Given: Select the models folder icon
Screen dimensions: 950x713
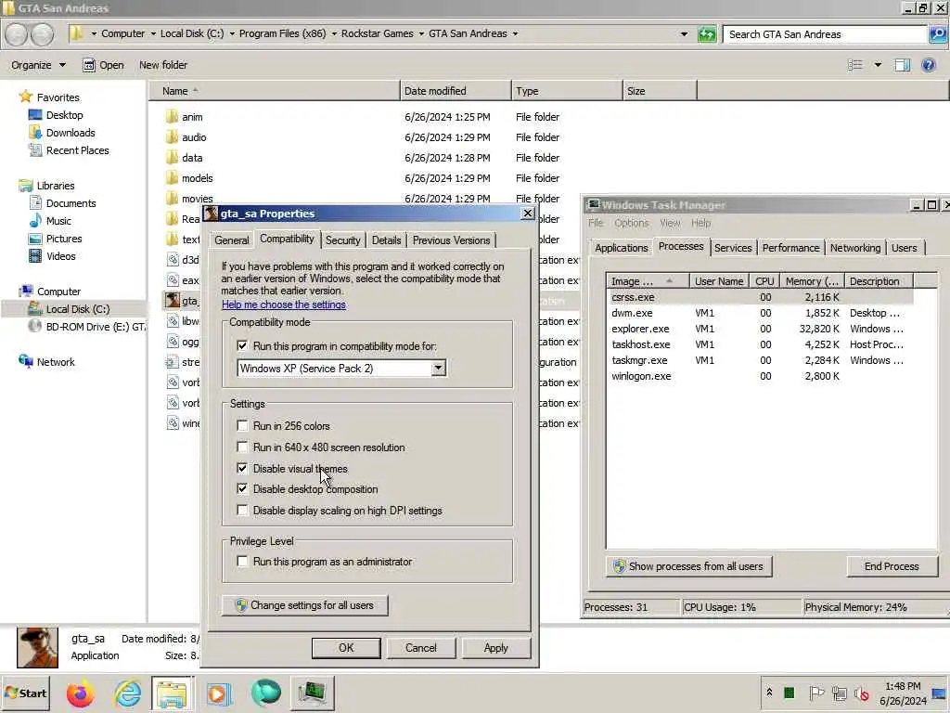Looking at the screenshot, I should (x=172, y=178).
